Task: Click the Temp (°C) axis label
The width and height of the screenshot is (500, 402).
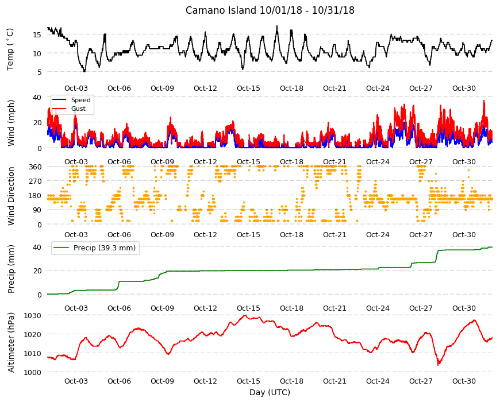Action: point(10,49)
